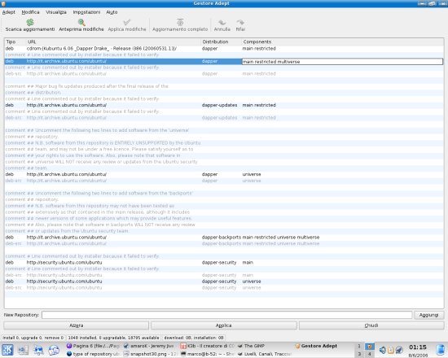Open the Aiuto menu
Image resolution: width=448 pixels, height=358 pixels.
click(x=112, y=12)
